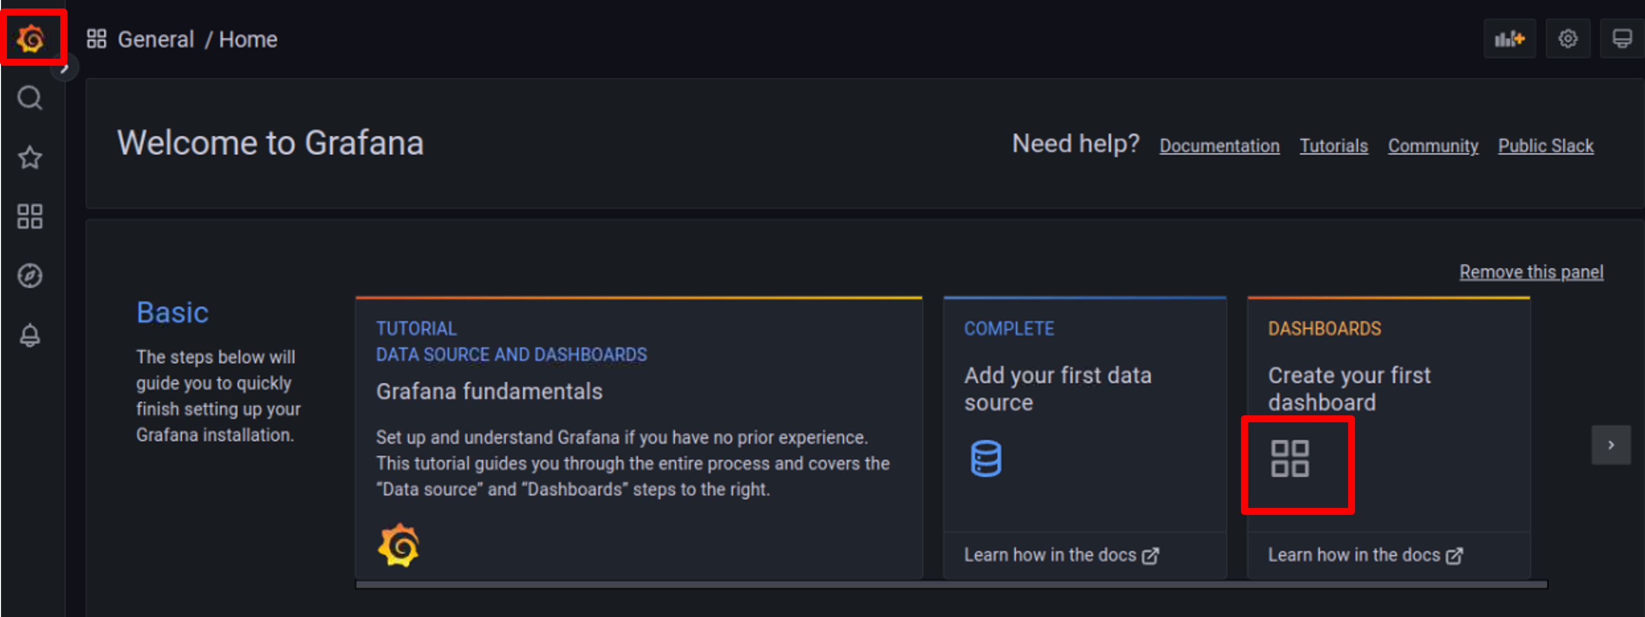The image size is (1645, 617).
Task: Click the DASHBOARDS card label
Action: [x=1324, y=329]
